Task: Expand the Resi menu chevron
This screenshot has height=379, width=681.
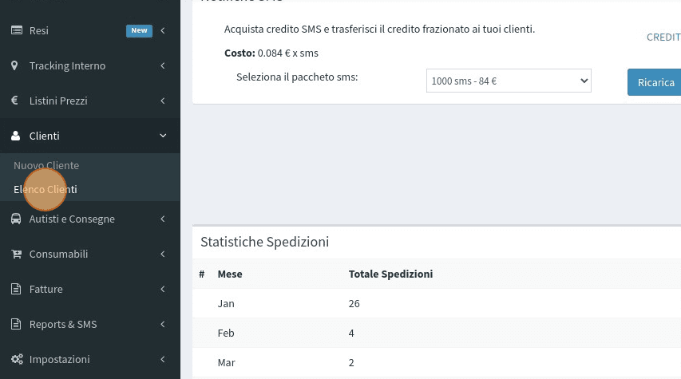Action: coord(163,30)
